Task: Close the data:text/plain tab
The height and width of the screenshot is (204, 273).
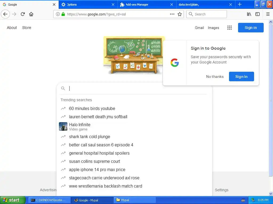Action: (231, 5)
